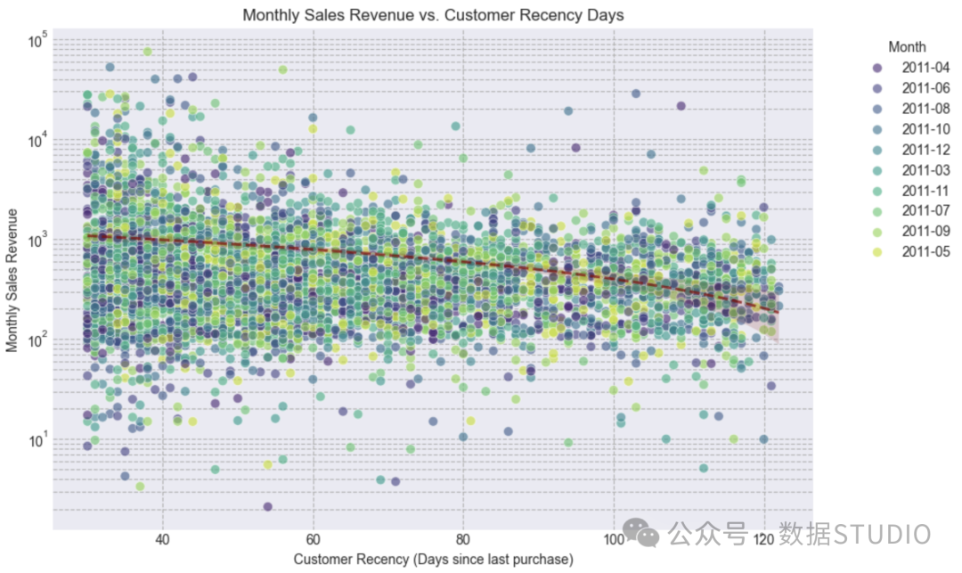Select the "120" x-axis tick label
Viewport: 962px width, 573px height.
(x=764, y=539)
